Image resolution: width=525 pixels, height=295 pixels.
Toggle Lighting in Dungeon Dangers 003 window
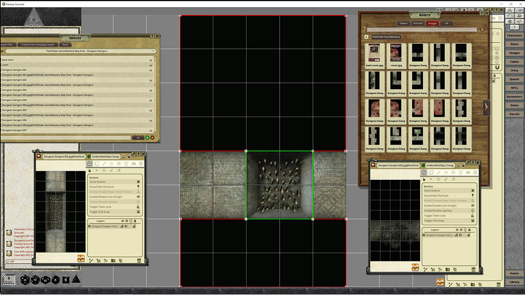tap(449, 211)
